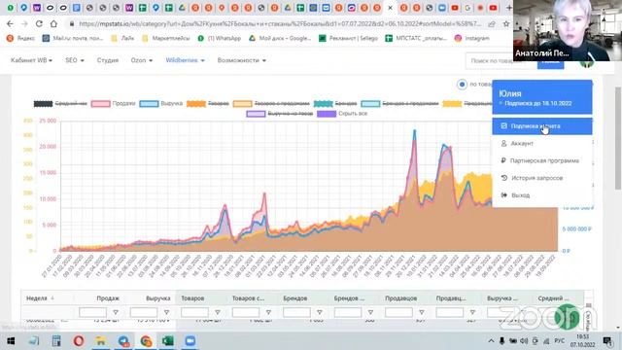Toggle the Товаров legend series

pos(208,104)
